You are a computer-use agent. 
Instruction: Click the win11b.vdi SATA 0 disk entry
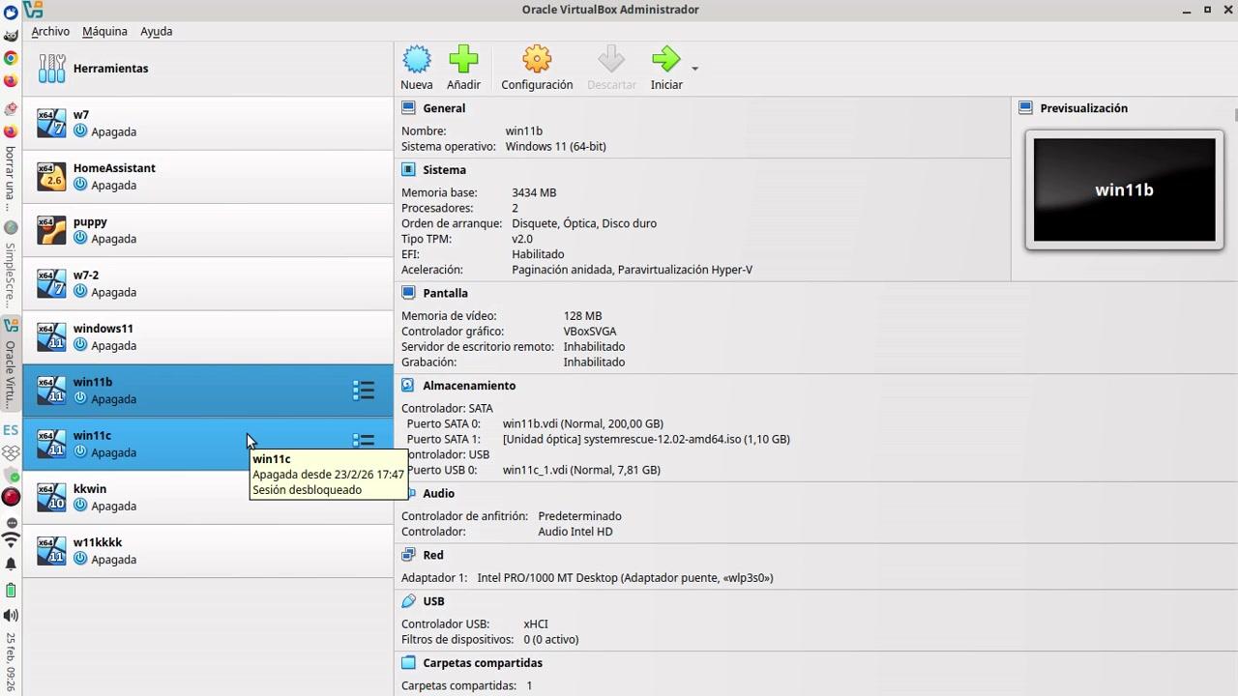click(x=583, y=423)
